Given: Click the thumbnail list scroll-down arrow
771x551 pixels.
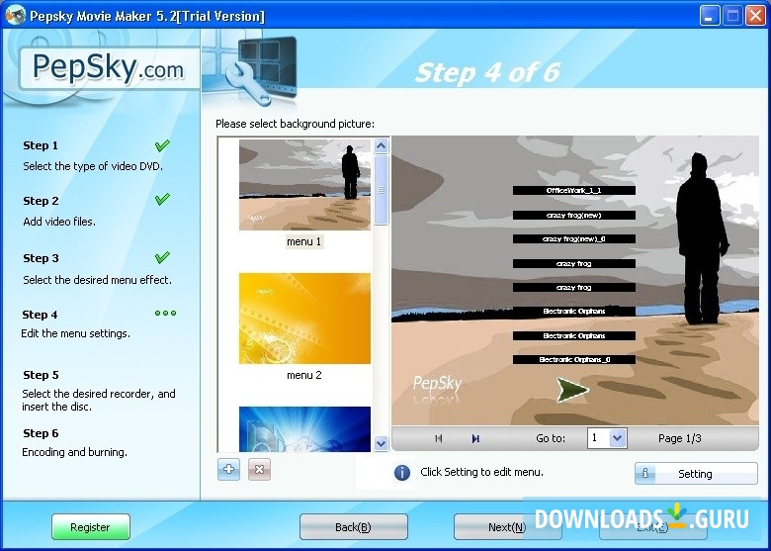Looking at the screenshot, I should (x=382, y=443).
